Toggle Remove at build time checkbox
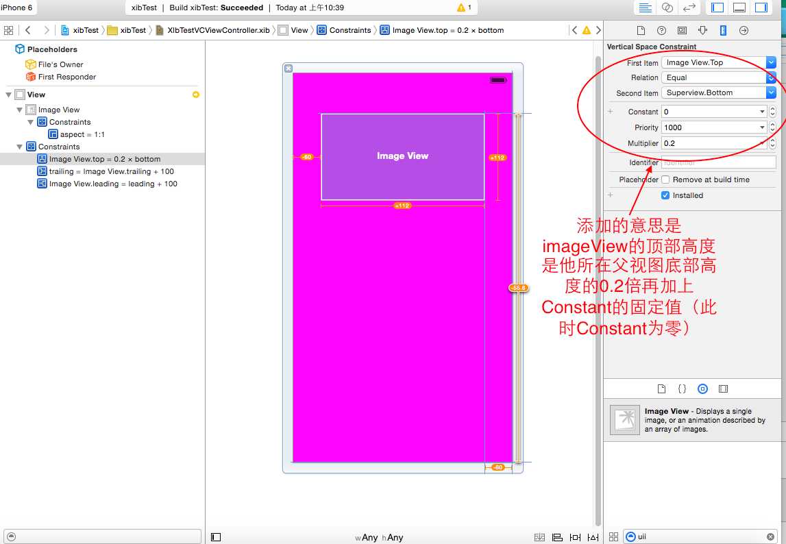 (665, 180)
